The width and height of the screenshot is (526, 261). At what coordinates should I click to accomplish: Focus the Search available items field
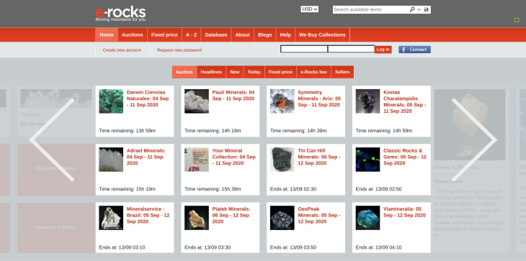click(370, 9)
